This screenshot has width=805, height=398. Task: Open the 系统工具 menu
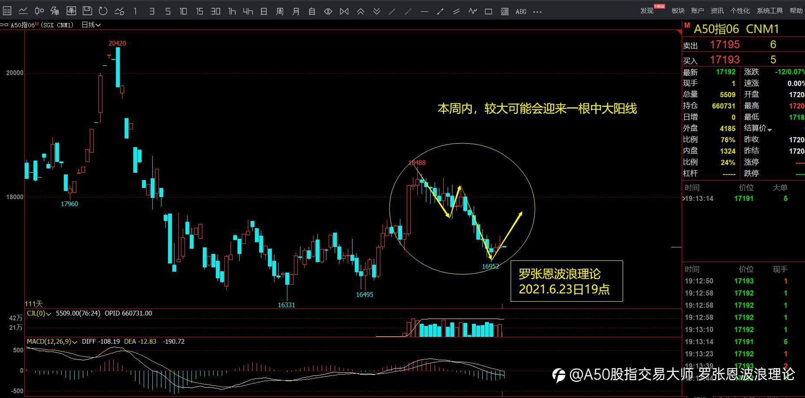769,11
